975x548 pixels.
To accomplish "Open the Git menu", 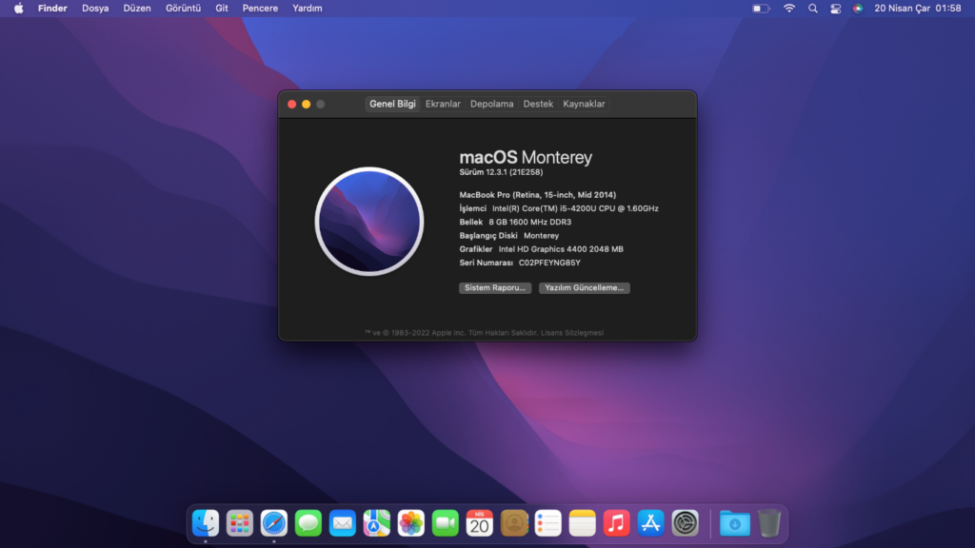I will (221, 8).
